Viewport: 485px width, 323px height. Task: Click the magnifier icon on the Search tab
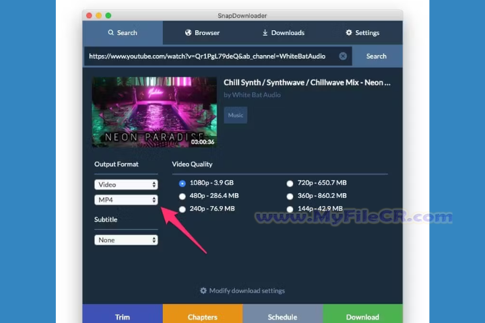point(110,32)
